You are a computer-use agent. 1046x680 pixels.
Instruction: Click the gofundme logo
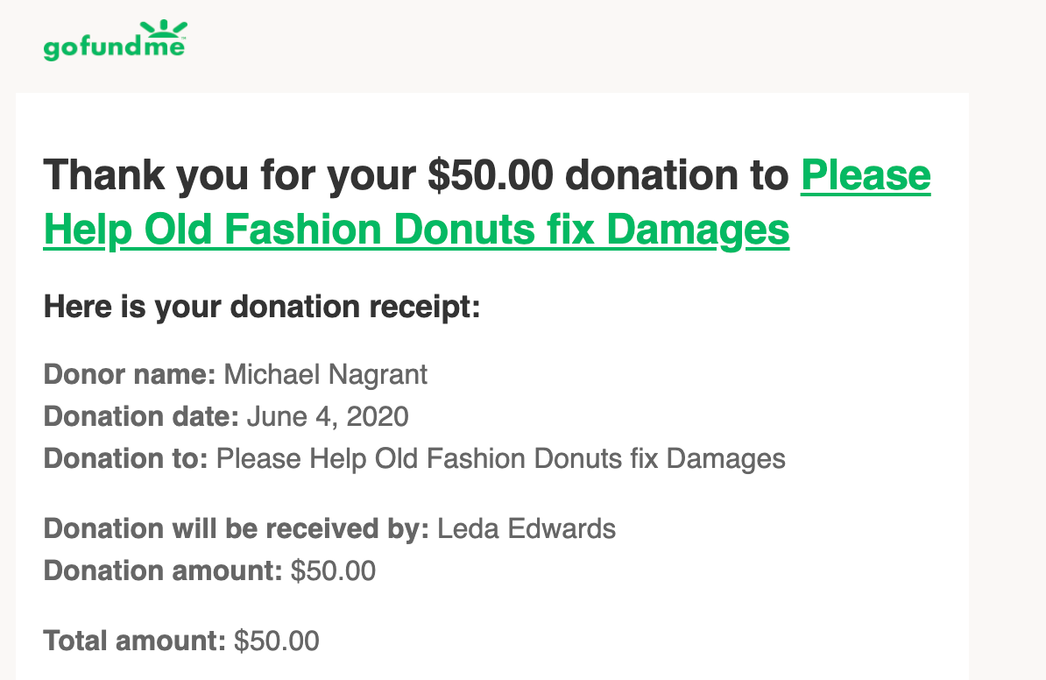point(115,40)
